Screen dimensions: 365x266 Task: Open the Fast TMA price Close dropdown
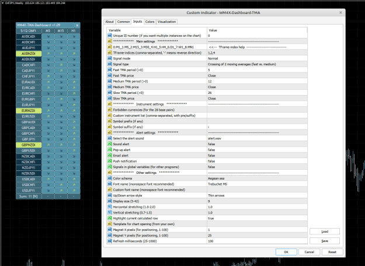257,76
